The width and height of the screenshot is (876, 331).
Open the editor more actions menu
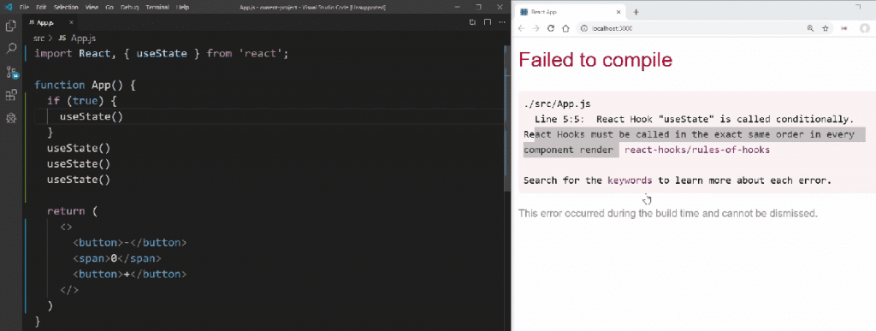pyautogui.click(x=501, y=22)
